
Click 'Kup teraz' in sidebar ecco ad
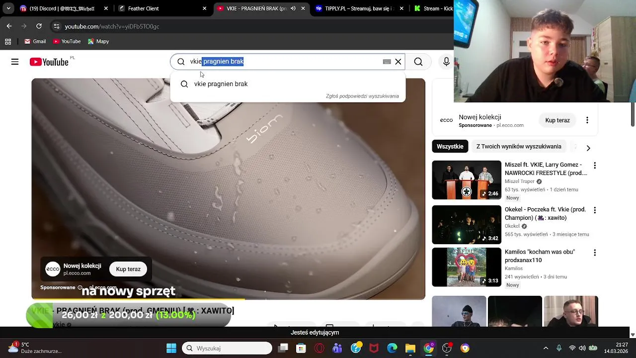click(x=557, y=120)
